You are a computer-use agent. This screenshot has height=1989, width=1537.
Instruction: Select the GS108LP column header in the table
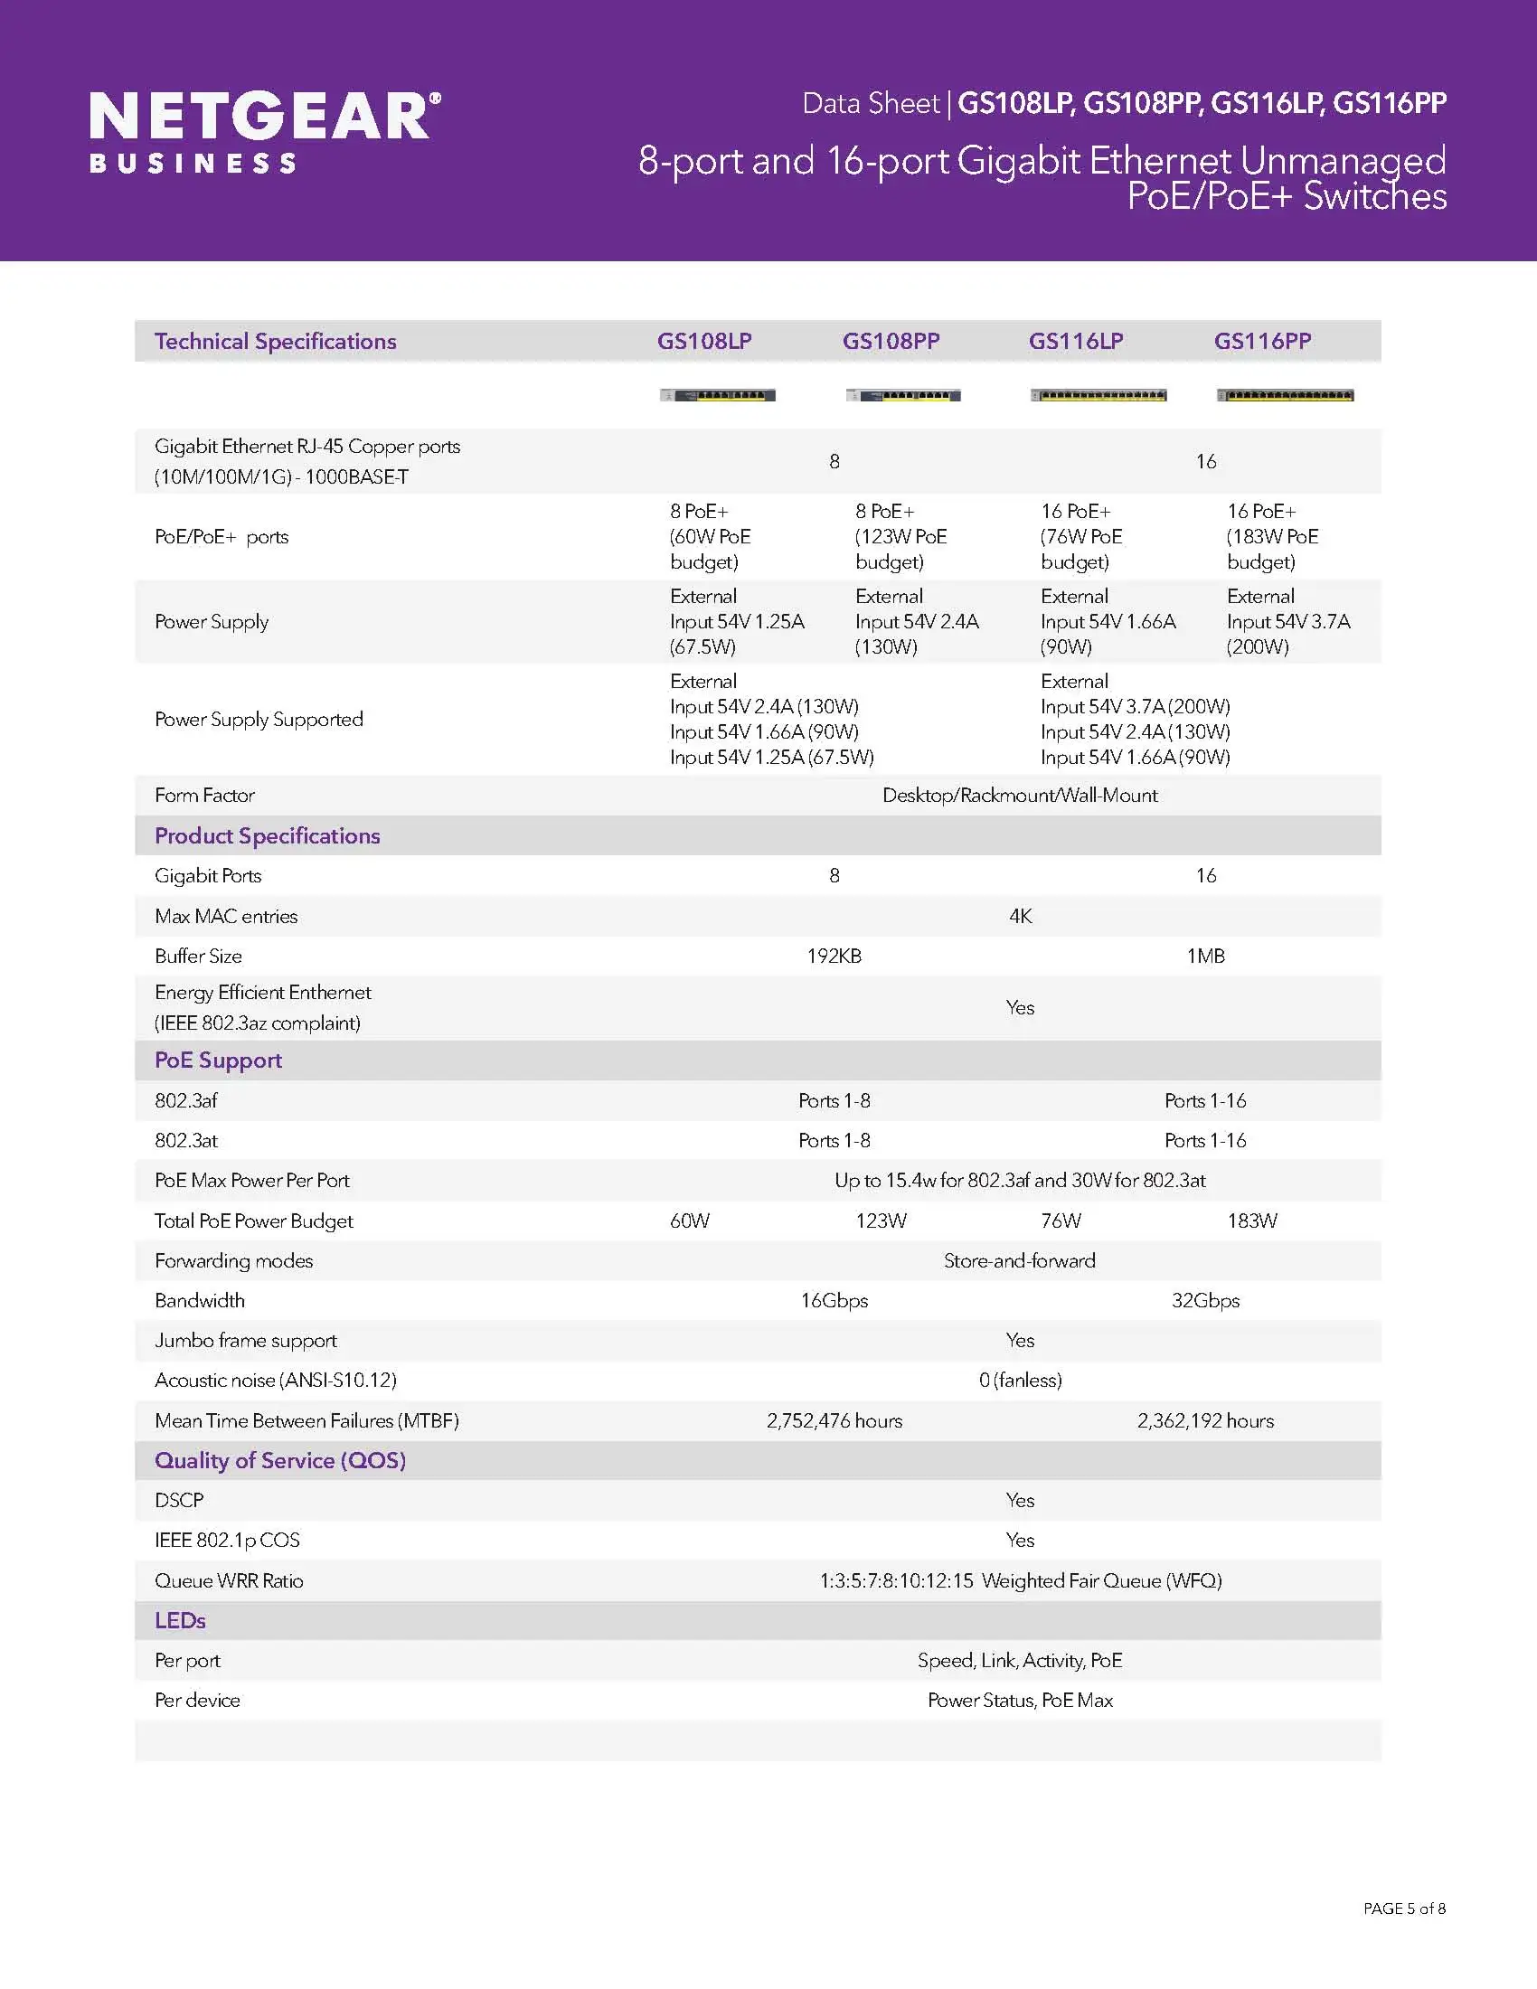(x=705, y=342)
